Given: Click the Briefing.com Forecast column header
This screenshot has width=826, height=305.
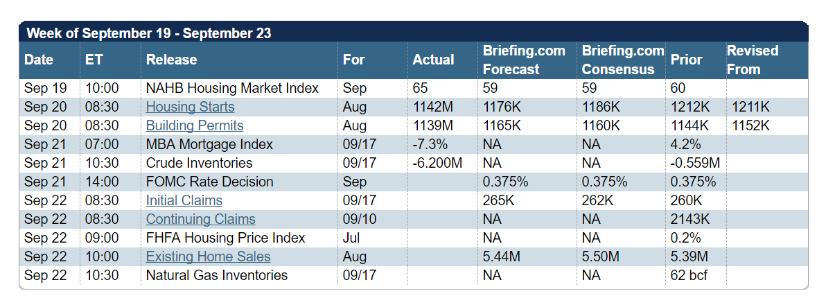Looking at the screenshot, I should point(524,60).
